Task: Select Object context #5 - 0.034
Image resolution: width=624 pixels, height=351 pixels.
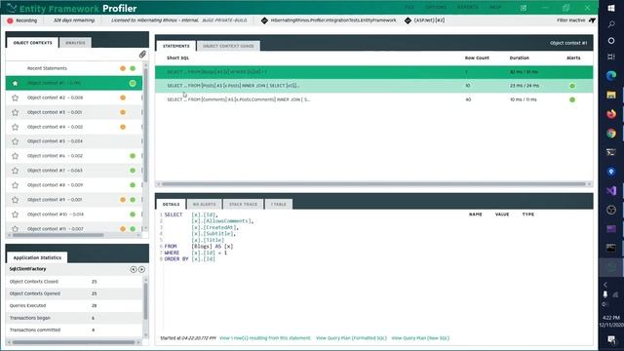Action: point(74,141)
